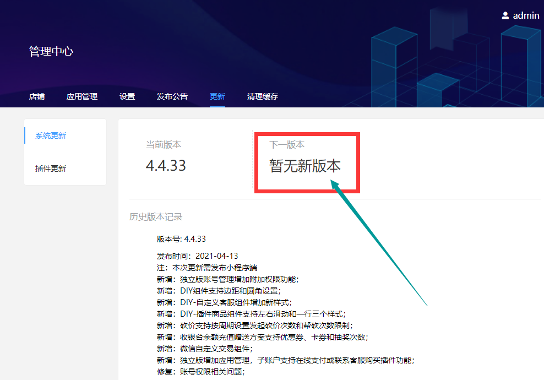Screen dimensions: 544x380
Task: Click the 历史版本记录 section heading
Action: pyautogui.click(x=156, y=217)
